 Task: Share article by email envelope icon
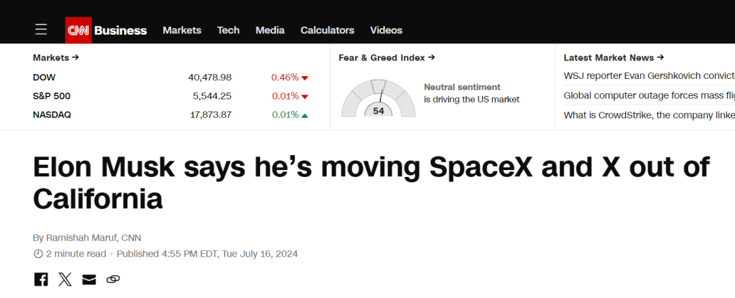click(x=89, y=280)
